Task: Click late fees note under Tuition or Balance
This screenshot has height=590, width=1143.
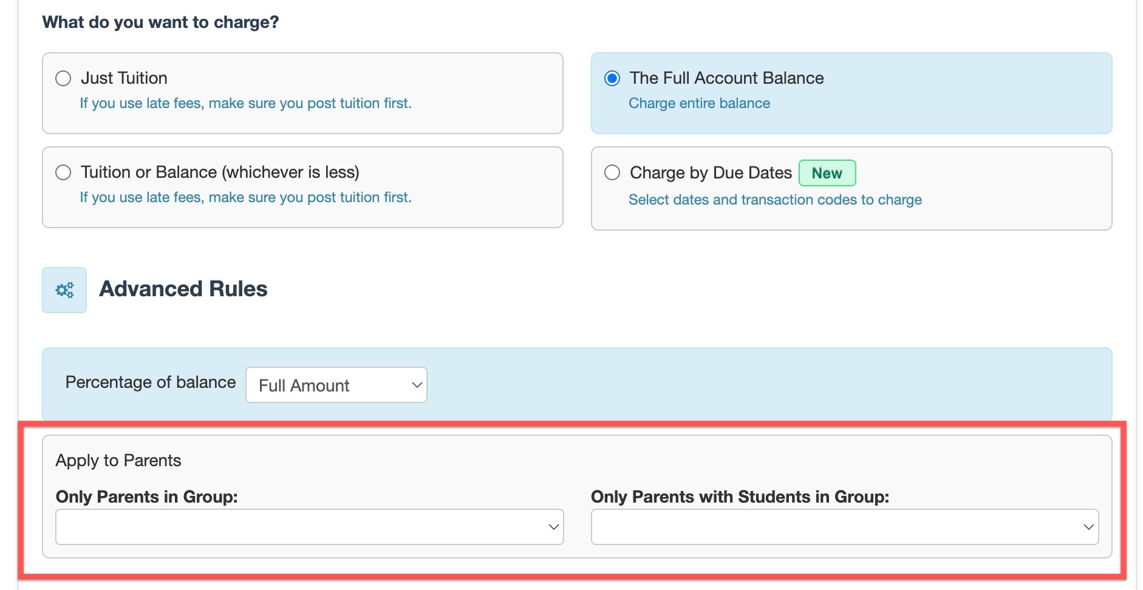Action: 246,197
